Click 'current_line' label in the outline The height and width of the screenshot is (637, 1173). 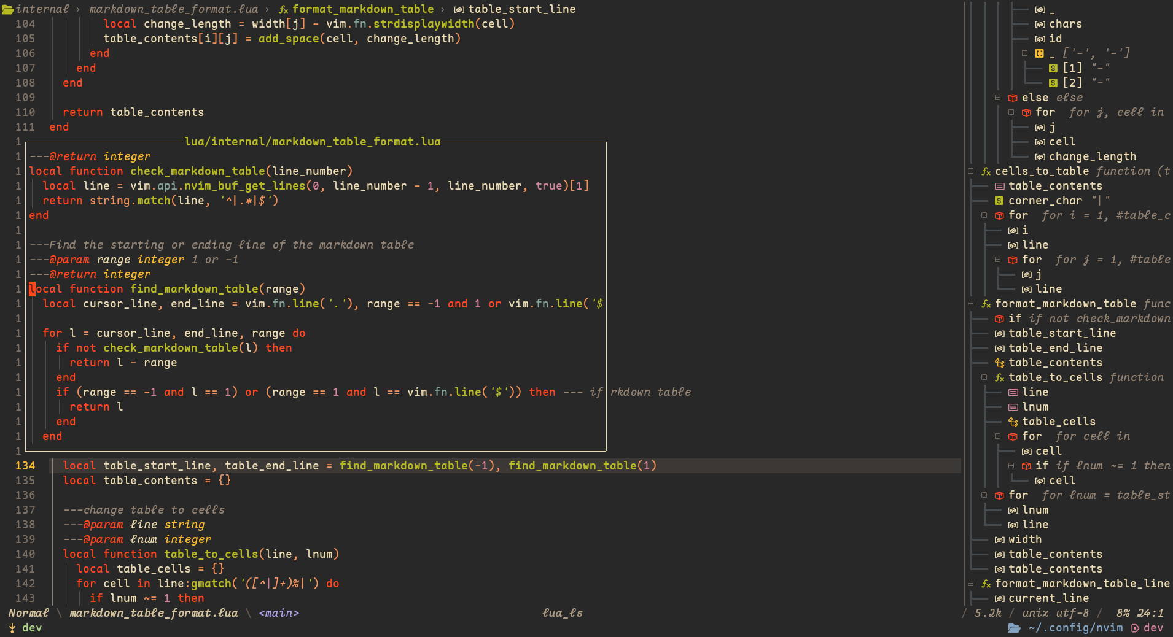tap(1049, 598)
